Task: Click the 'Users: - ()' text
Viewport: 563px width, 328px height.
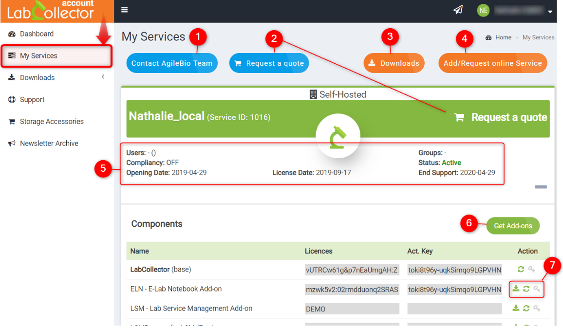Action: click(141, 152)
